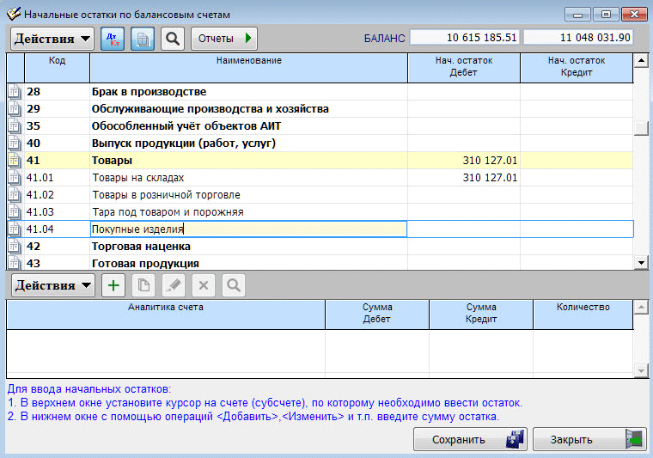Select the row Тара под товаром и порожняя
The image size is (653, 458).
320,212
